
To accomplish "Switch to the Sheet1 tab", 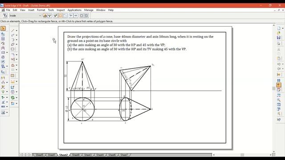I will tap(52, 155).
